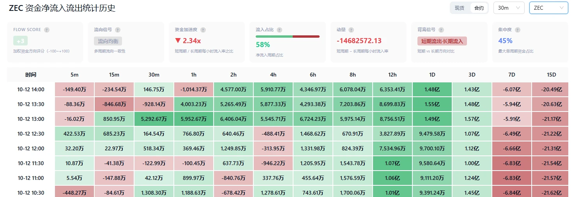587x197 pixels.
Task: Click the help icon beside 流入占比
Action: 279,30
